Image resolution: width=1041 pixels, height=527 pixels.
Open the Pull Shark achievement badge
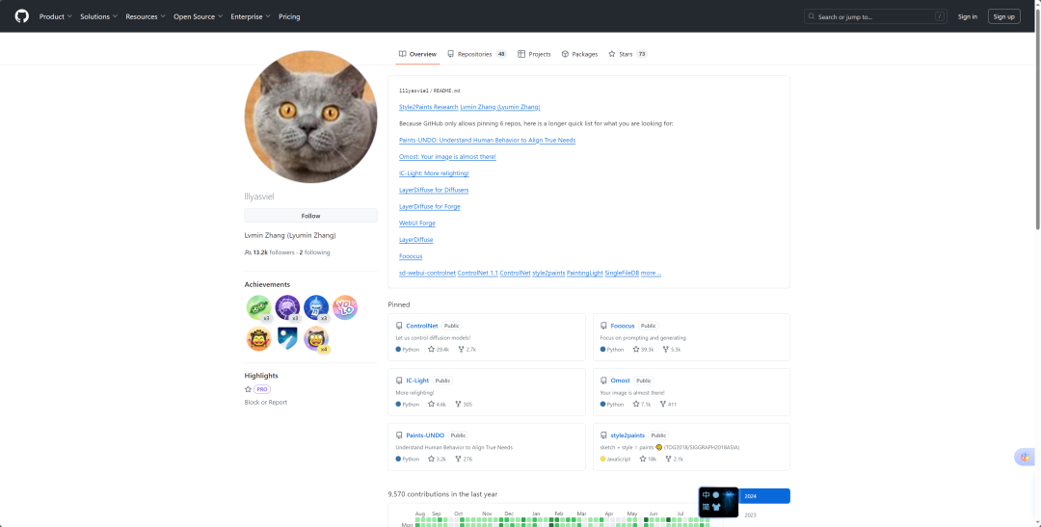(316, 308)
